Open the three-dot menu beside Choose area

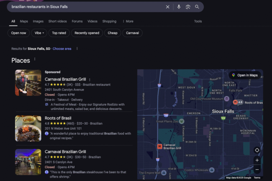(77, 48)
